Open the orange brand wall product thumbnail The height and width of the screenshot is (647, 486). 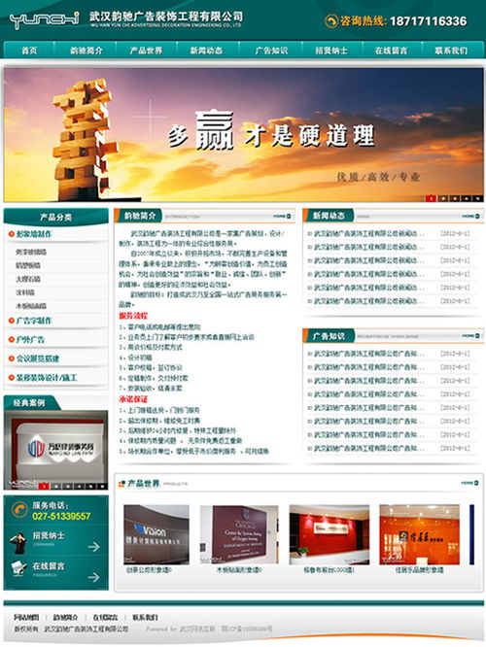tap(420, 534)
